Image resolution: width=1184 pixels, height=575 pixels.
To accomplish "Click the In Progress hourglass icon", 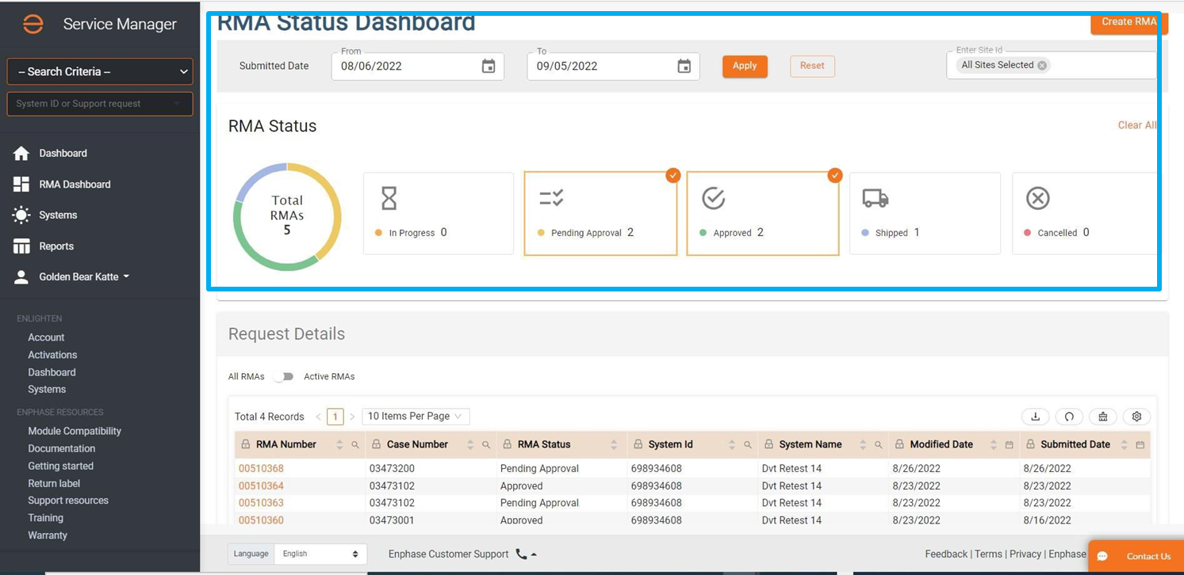I will (x=389, y=198).
